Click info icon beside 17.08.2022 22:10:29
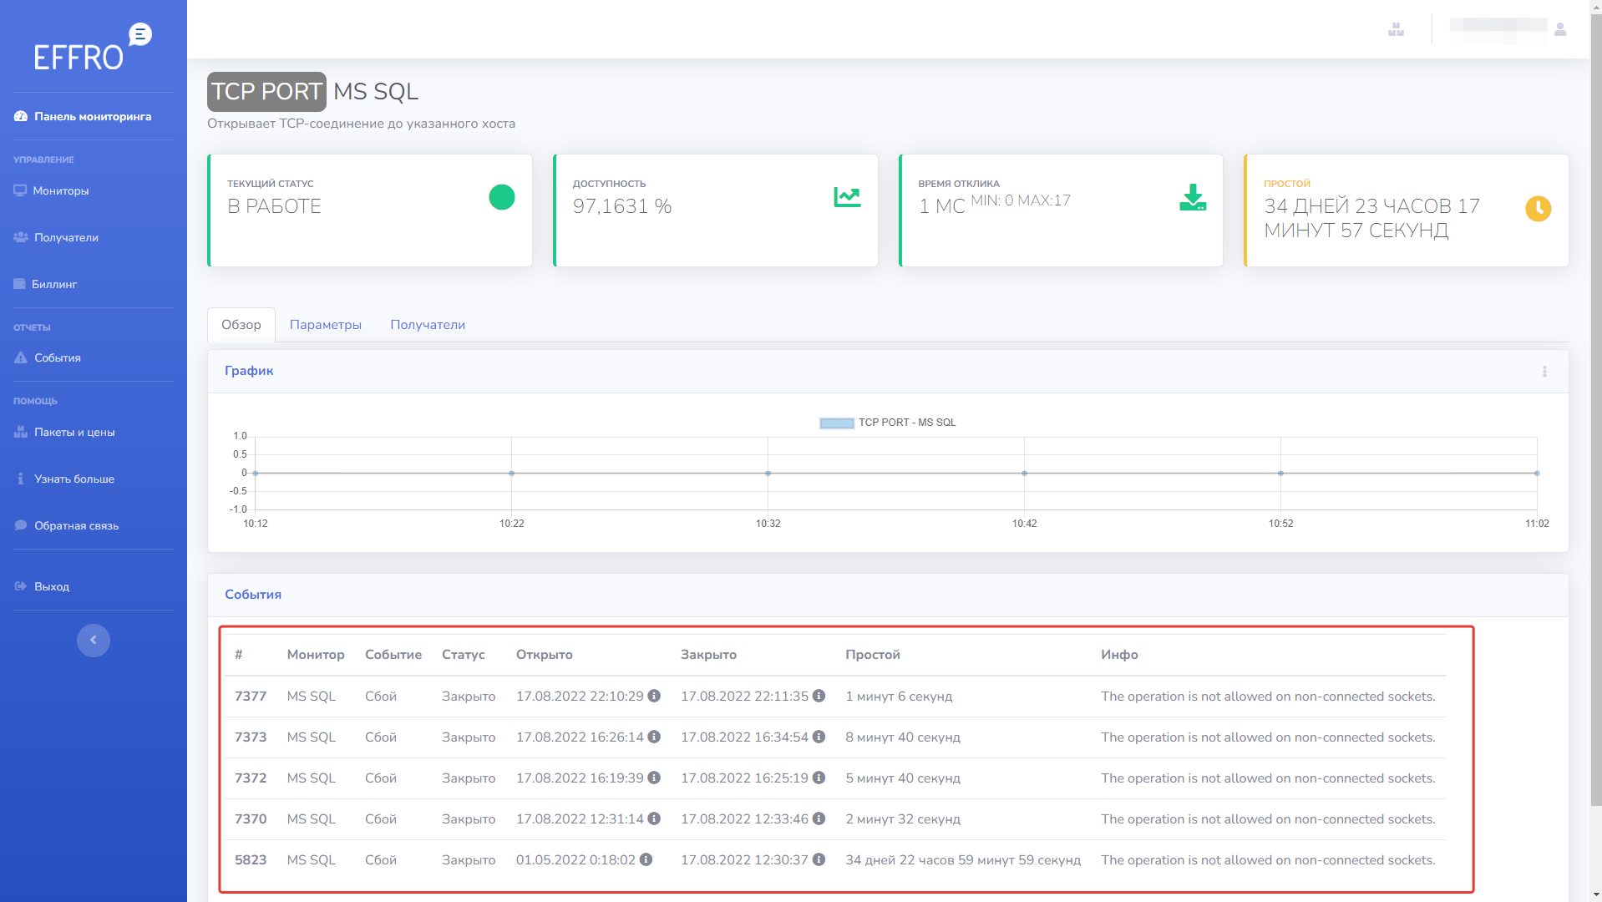The height and width of the screenshot is (902, 1602). (654, 696)
